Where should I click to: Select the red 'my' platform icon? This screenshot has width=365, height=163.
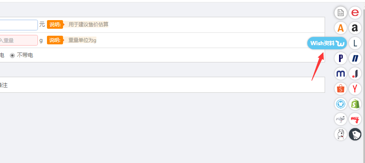click(355, 119)
